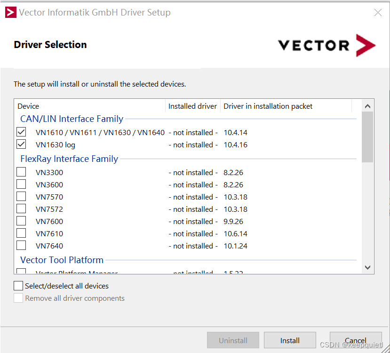Select the VN7610 device name
390x353 pixels.
click(x=49, y=233)
